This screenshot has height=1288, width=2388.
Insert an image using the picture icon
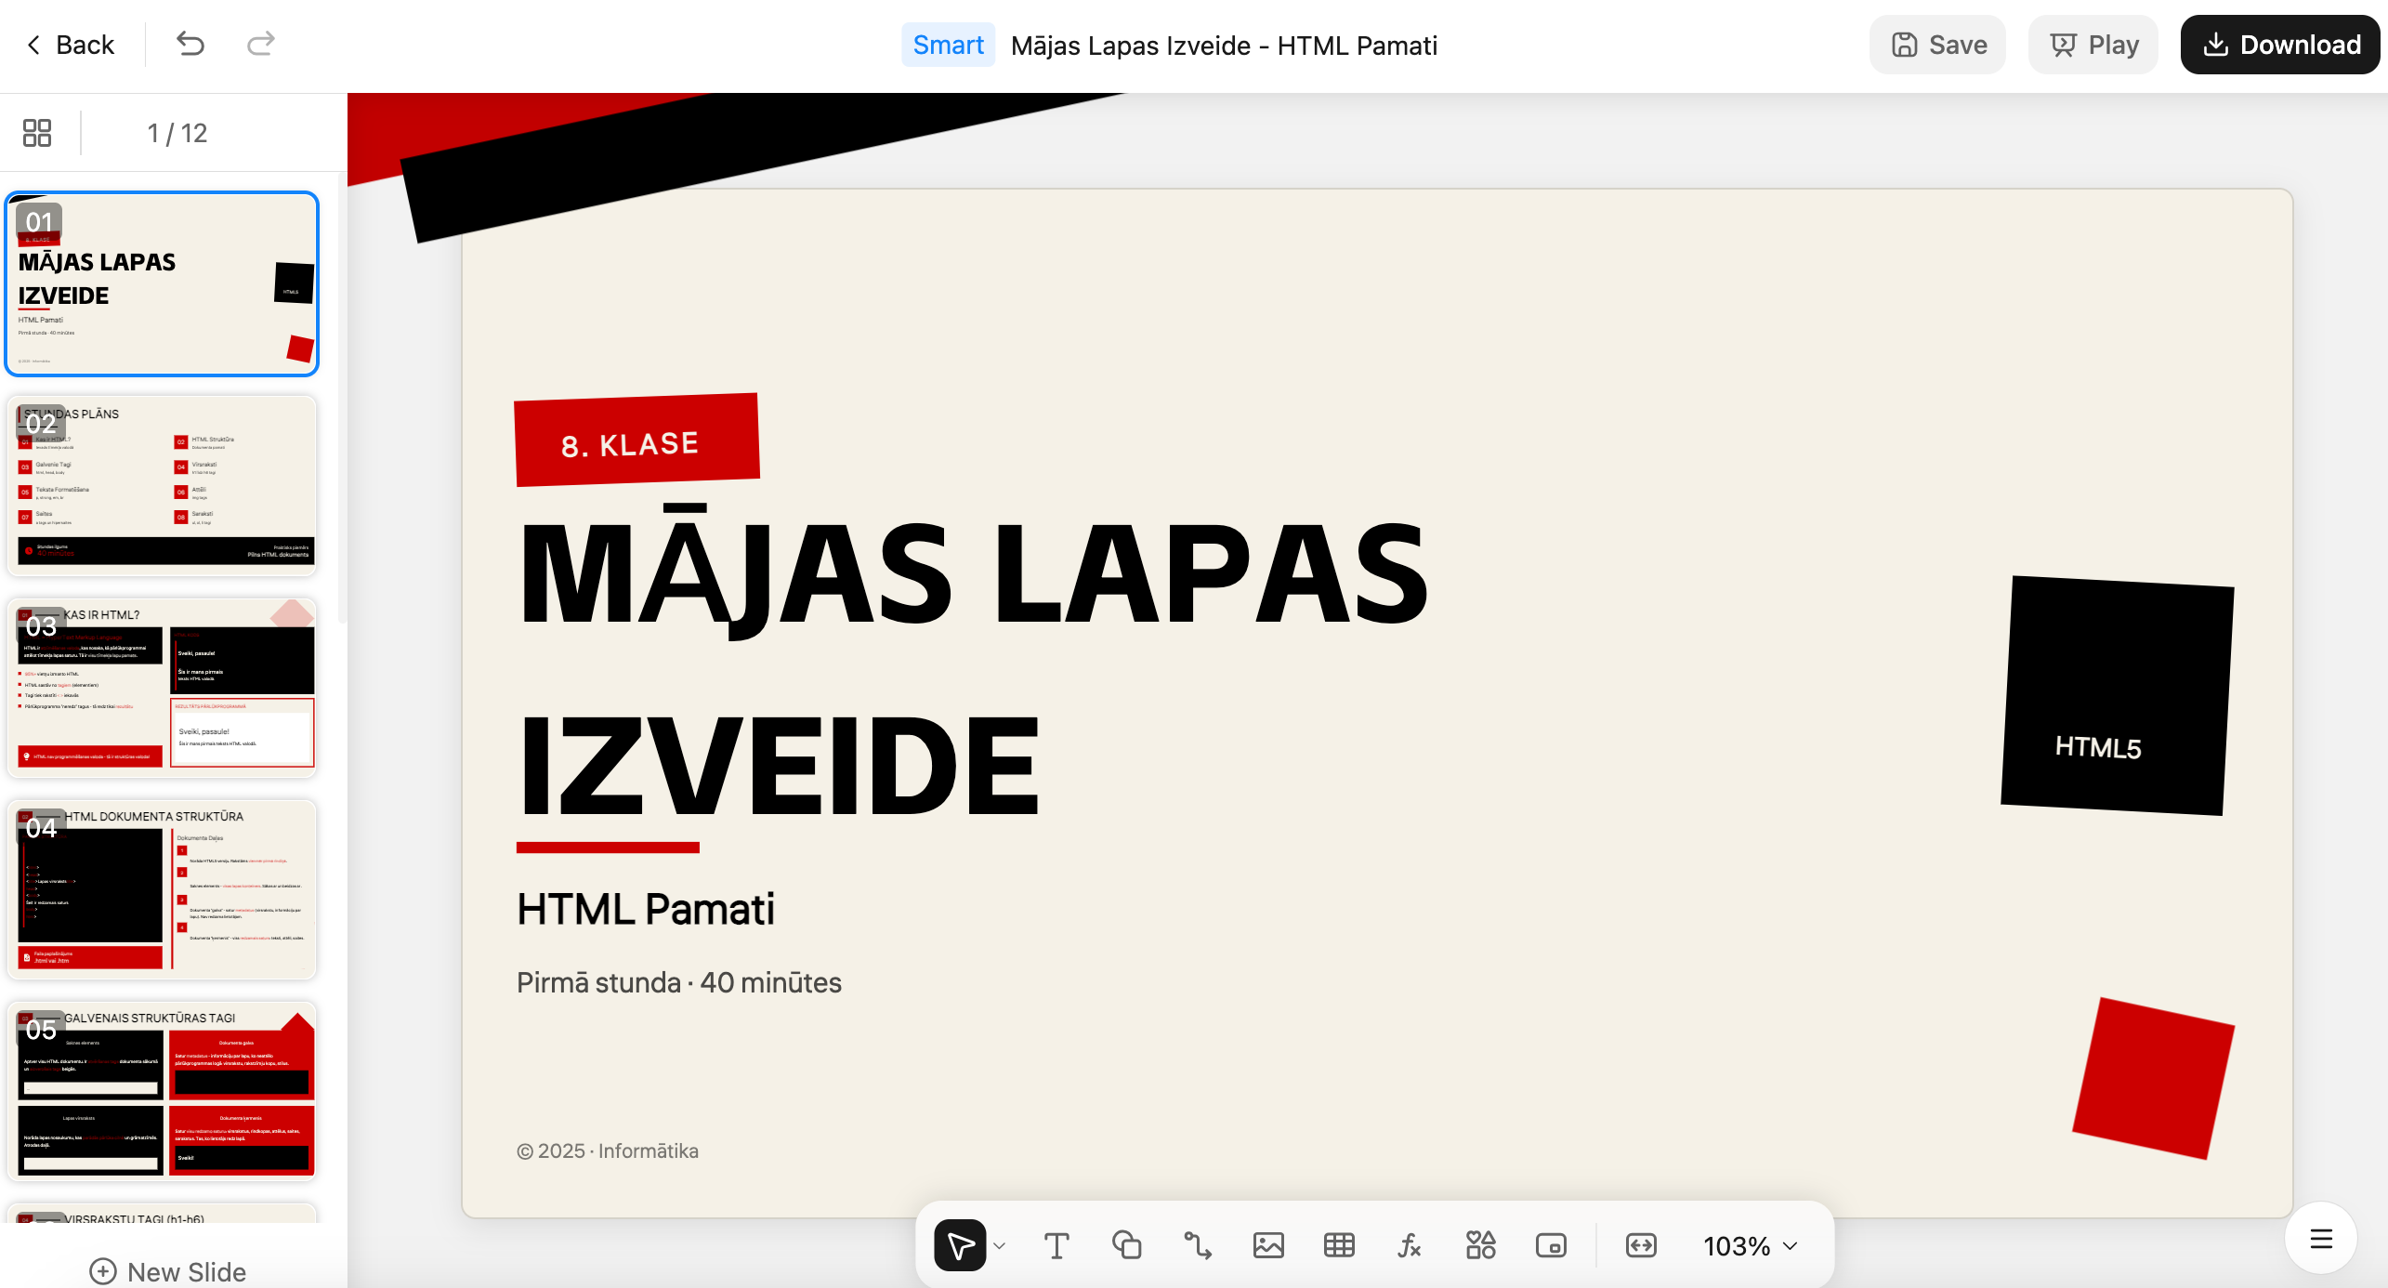point(1268,1245)
